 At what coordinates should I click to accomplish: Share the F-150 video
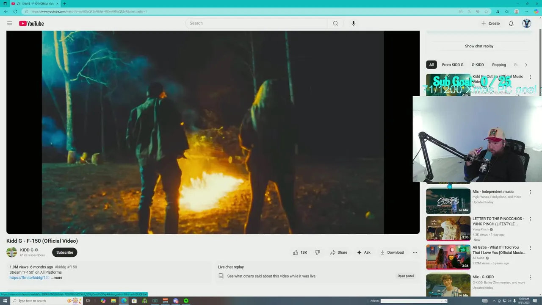point(339,252)
